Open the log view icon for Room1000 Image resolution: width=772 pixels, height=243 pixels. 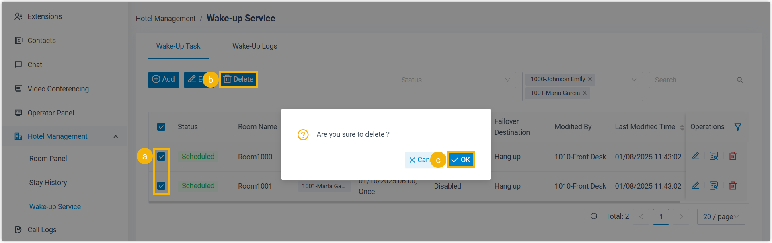714,156
